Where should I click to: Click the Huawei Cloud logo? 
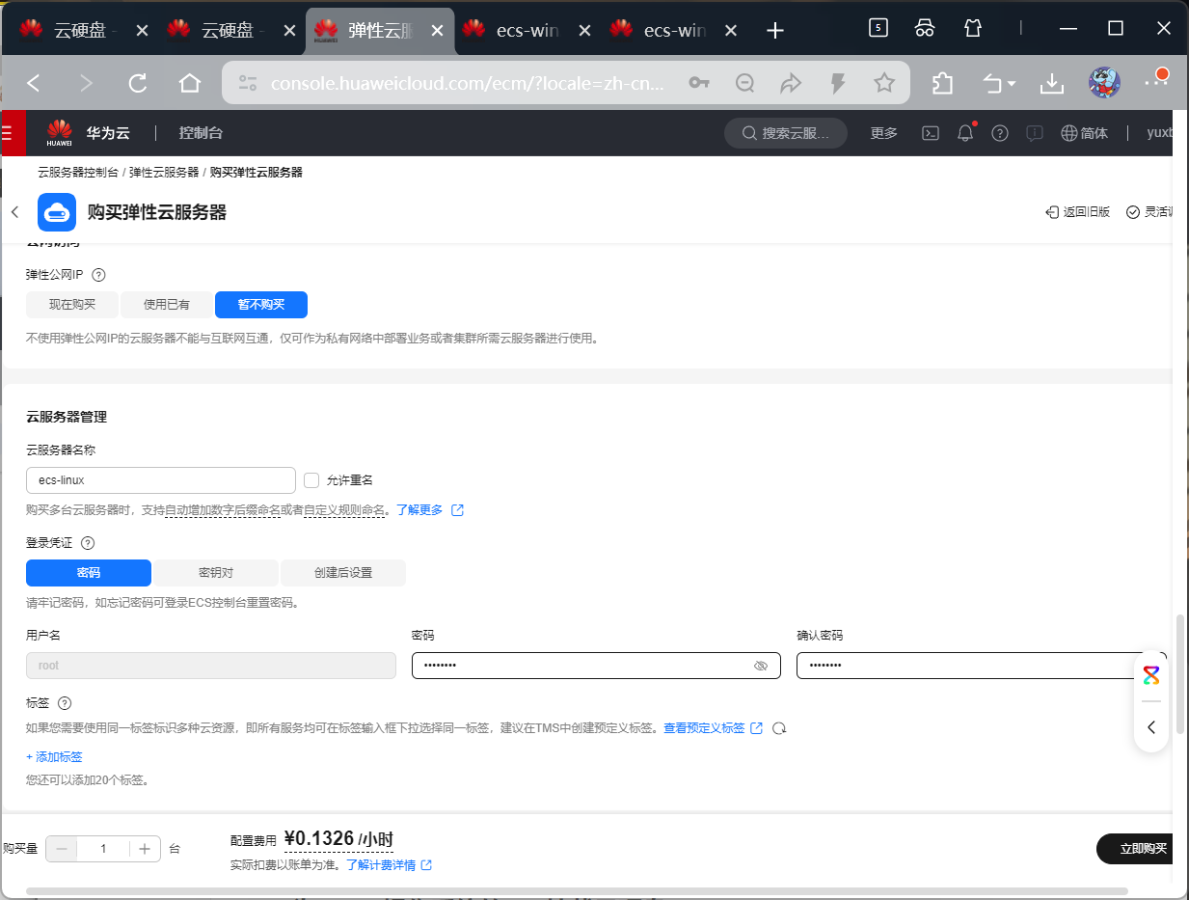tap(60, 133)
